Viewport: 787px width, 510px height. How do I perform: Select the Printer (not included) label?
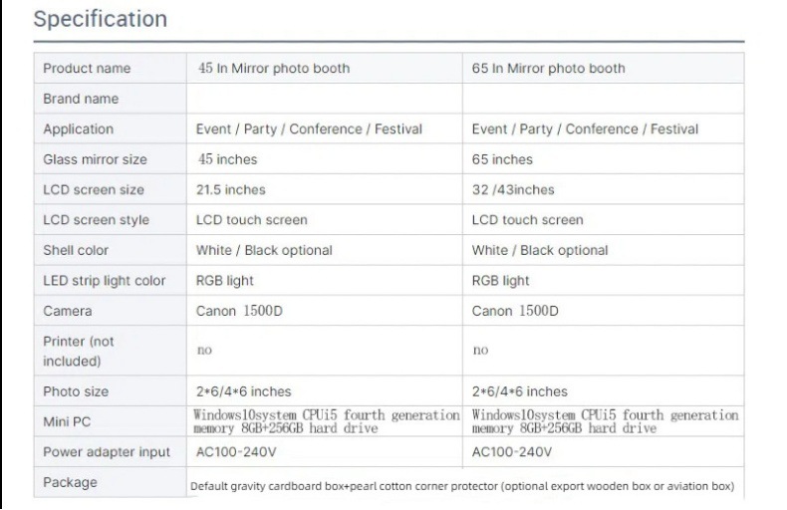pyautogui.click(x=79, y=351)
